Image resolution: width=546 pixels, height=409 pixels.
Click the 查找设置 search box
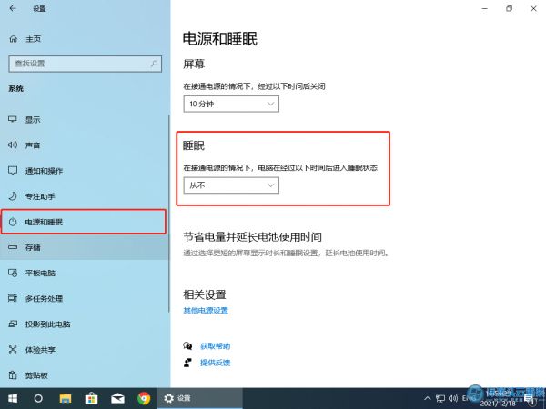pyautogui.click(x=85, y=64)
